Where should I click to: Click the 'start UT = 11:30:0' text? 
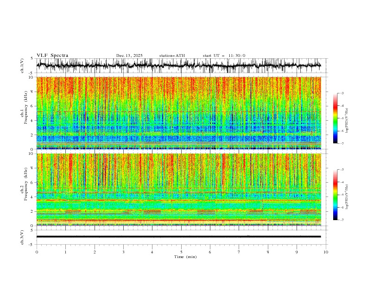pos(224,55)
